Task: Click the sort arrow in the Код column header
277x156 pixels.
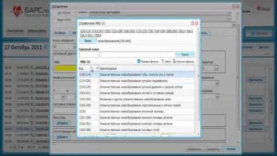Action: [x=97, y=68]
